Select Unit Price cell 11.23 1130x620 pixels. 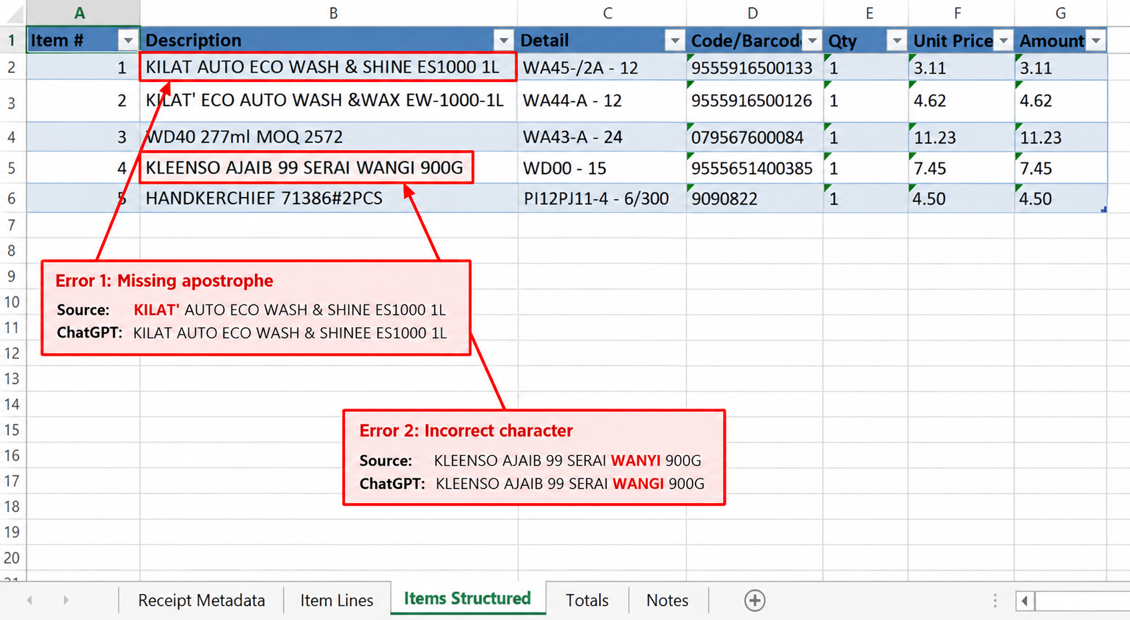tap(961, 137)
